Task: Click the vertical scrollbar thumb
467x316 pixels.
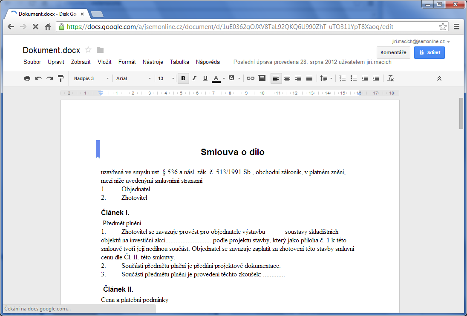Action: 461,113
